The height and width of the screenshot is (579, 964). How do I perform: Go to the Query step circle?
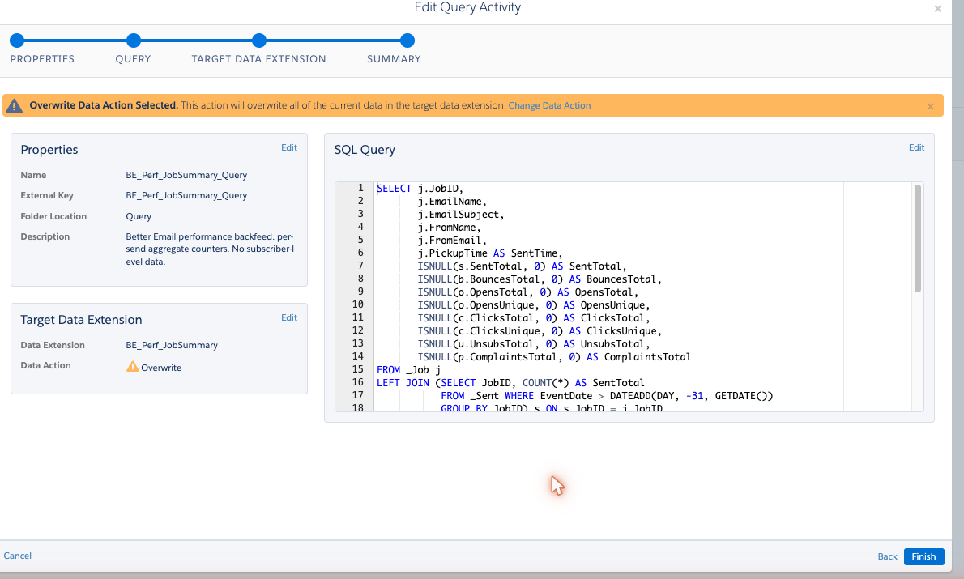[x=134, y=40]
